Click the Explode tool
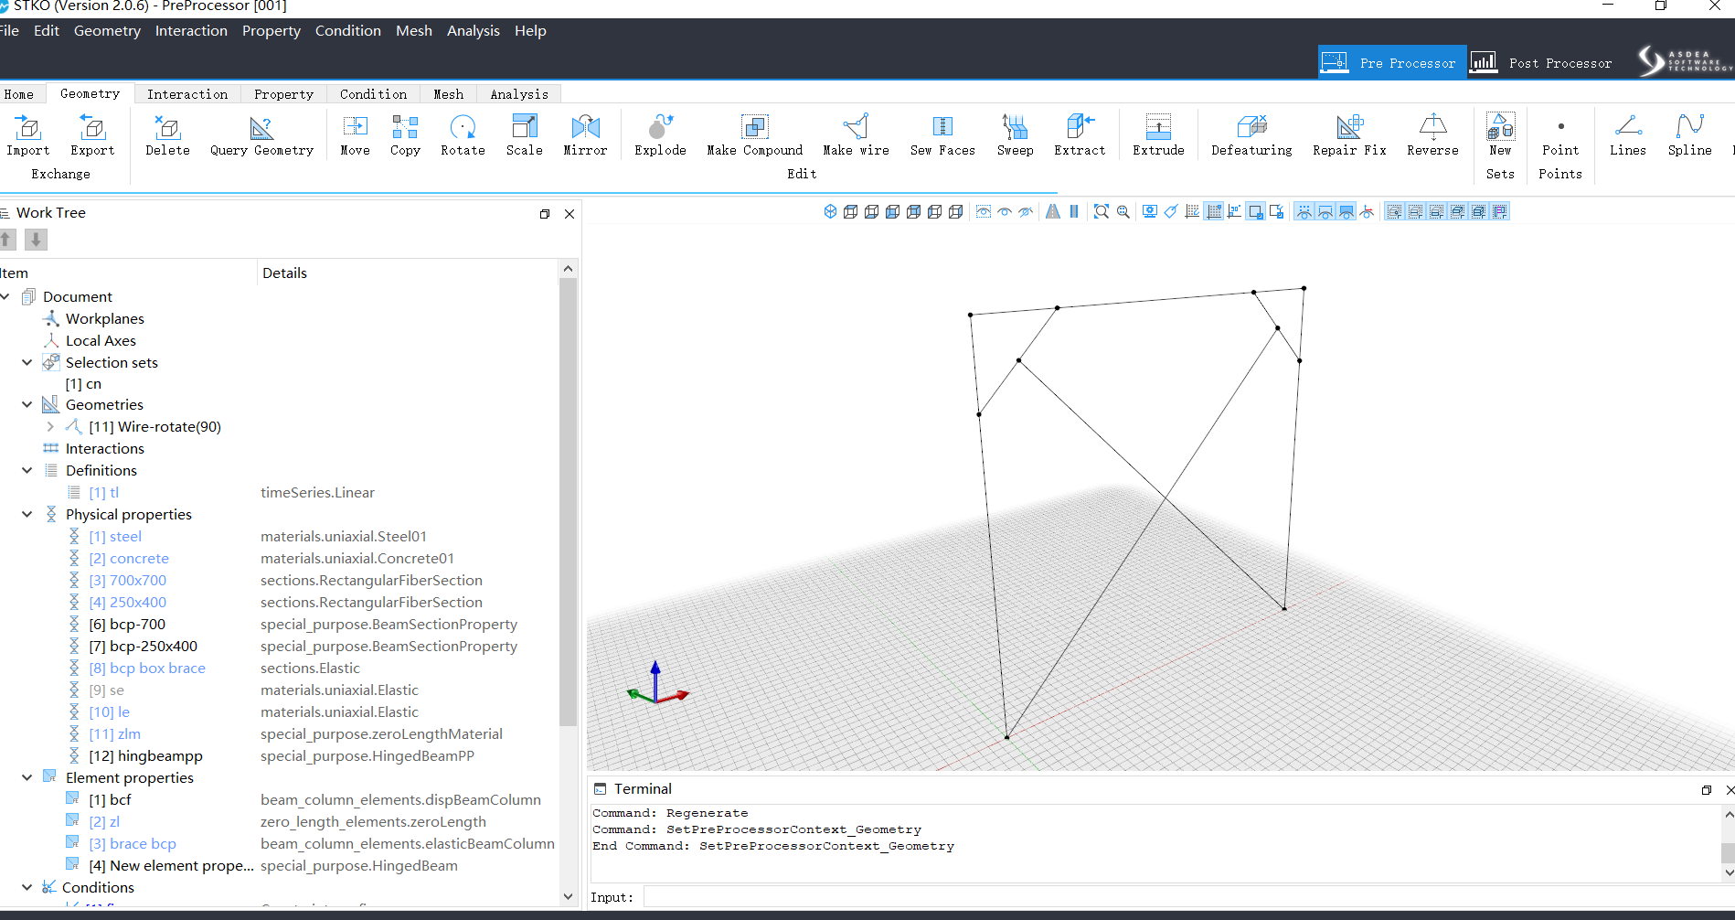Image resolution: width=1735 pixels, height=920 pixels. pyautogui.click(x=660, y=134)
